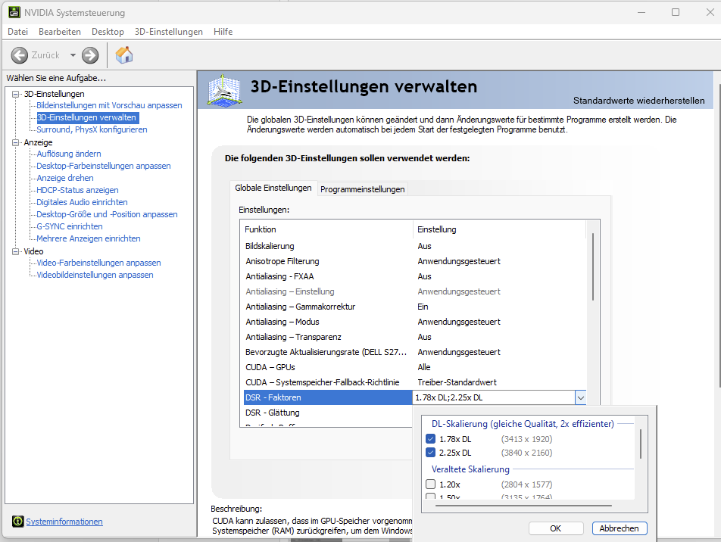Select the Globale Einstellungen tab
721x542 pixels.
tap(273, 188)
